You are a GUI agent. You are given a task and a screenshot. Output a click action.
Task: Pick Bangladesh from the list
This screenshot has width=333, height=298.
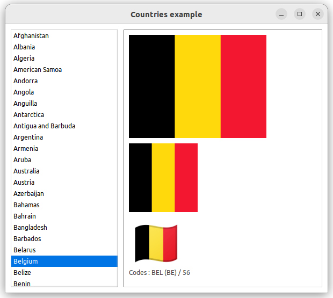(30, 228)
